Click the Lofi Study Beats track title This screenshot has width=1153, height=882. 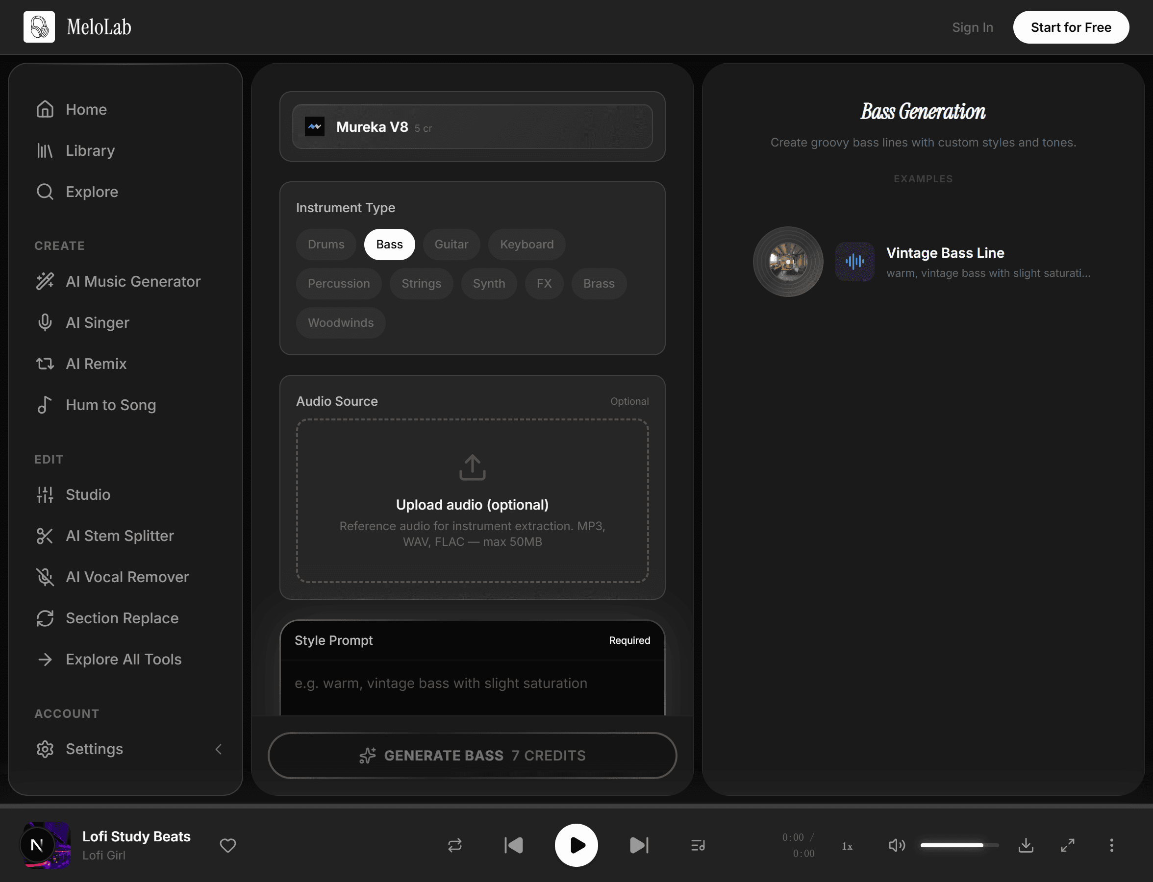click(136, 836)
